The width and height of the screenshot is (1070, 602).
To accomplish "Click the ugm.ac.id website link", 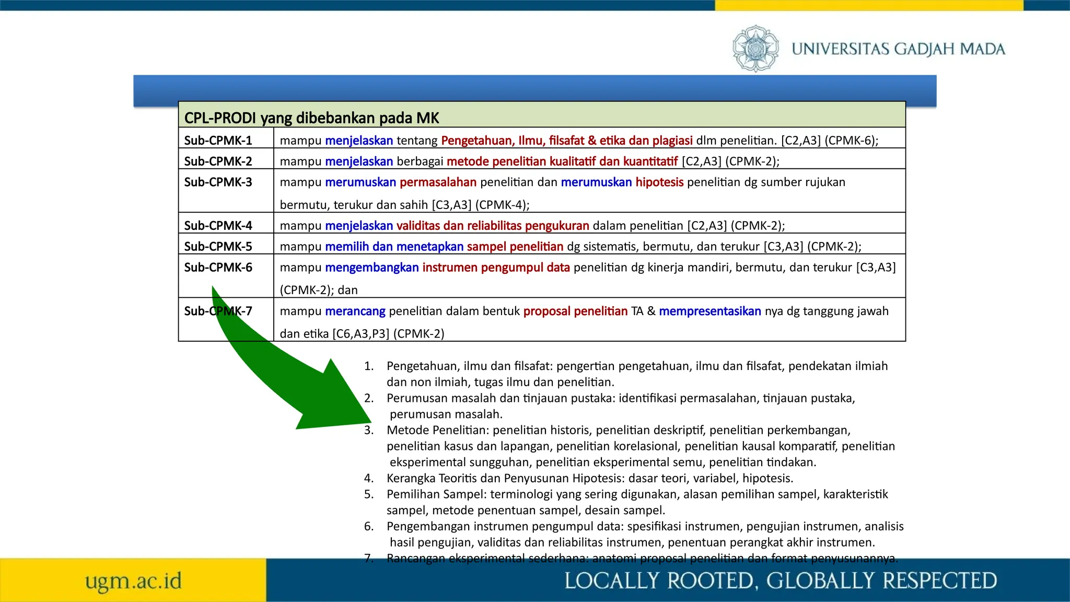I will tap(133, 581).
